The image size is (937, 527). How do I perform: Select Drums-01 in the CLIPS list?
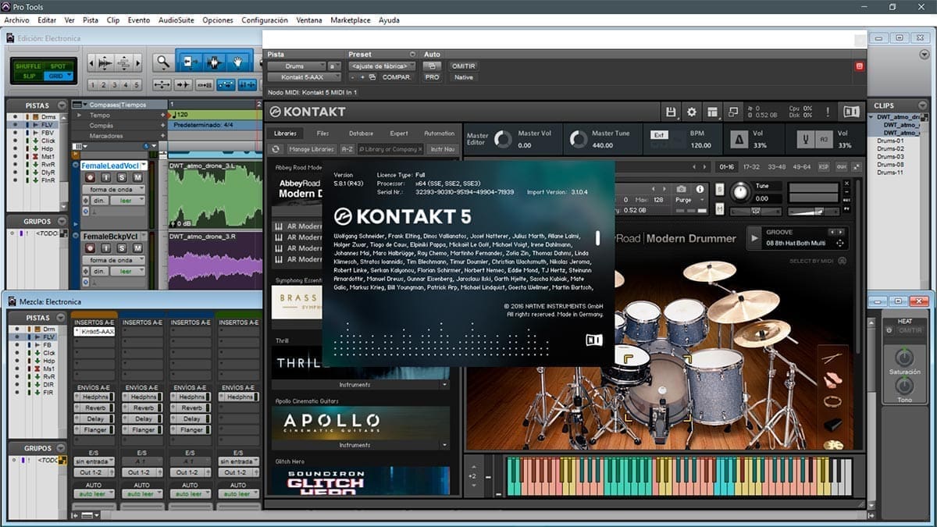[x=890, y=141]
